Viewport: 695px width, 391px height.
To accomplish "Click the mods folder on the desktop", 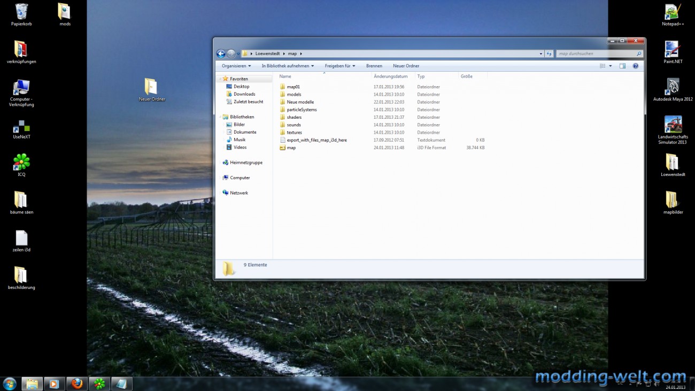I will pyautogui.click(x=65, y=15).
